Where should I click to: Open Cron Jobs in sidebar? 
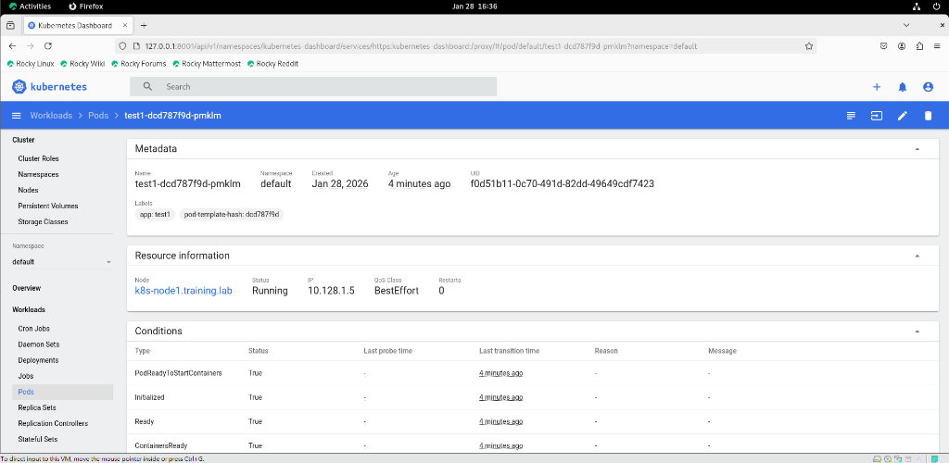point(34,329)
